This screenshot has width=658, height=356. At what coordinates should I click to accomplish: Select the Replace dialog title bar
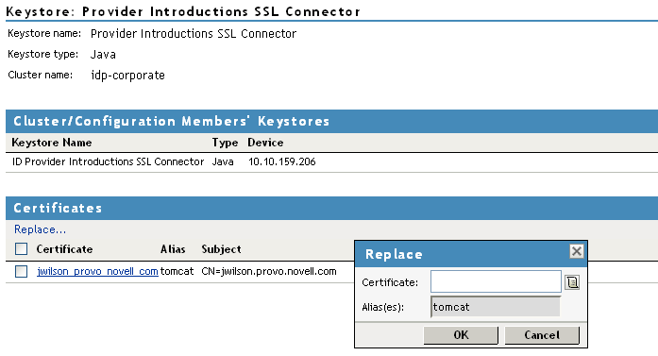[471, 254]
